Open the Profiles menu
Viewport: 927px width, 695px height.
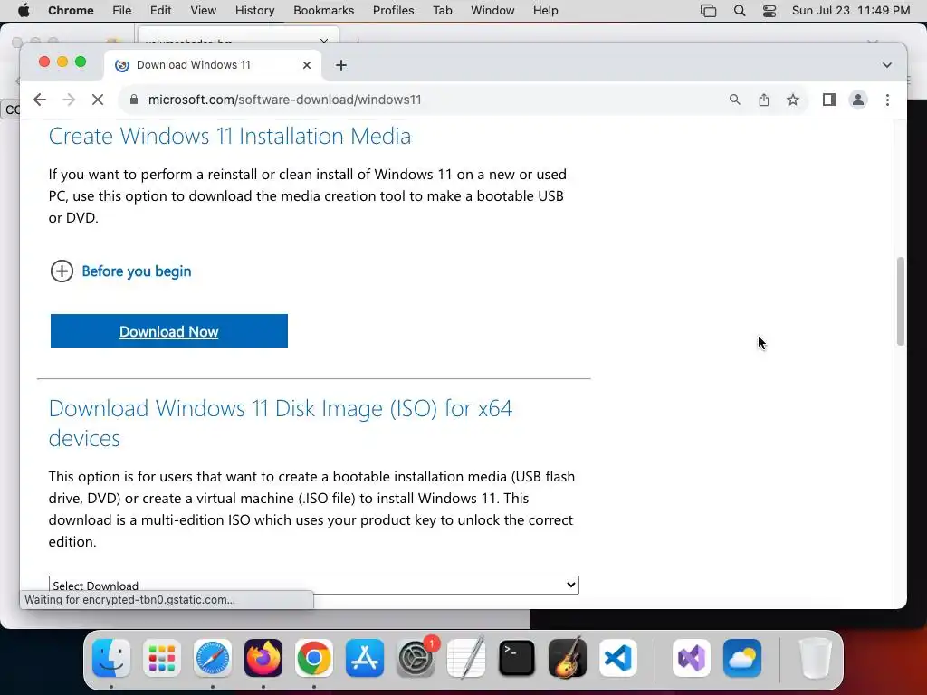pos(393,11)
